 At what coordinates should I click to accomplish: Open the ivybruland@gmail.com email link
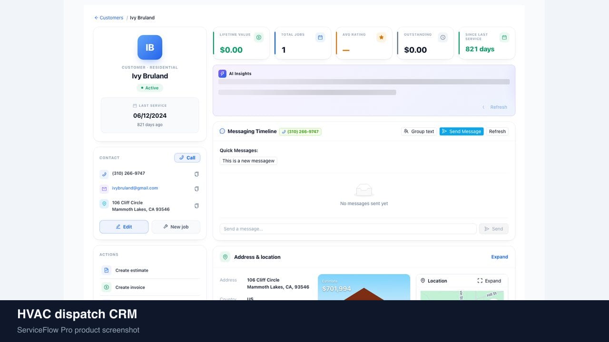click(135, 188)
